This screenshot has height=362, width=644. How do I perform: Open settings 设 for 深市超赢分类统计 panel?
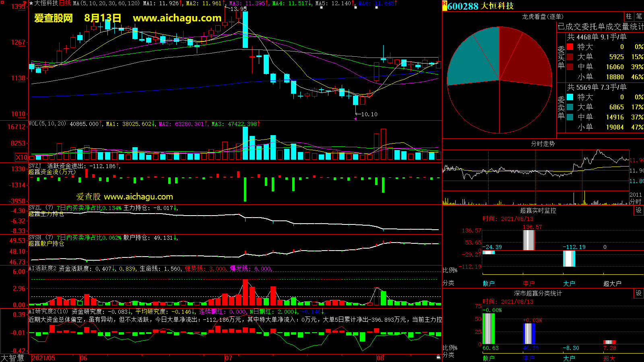tap(639, 293)
